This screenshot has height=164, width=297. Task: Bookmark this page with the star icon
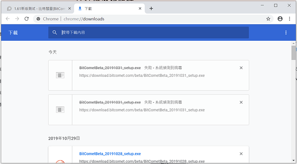point(268,19)
